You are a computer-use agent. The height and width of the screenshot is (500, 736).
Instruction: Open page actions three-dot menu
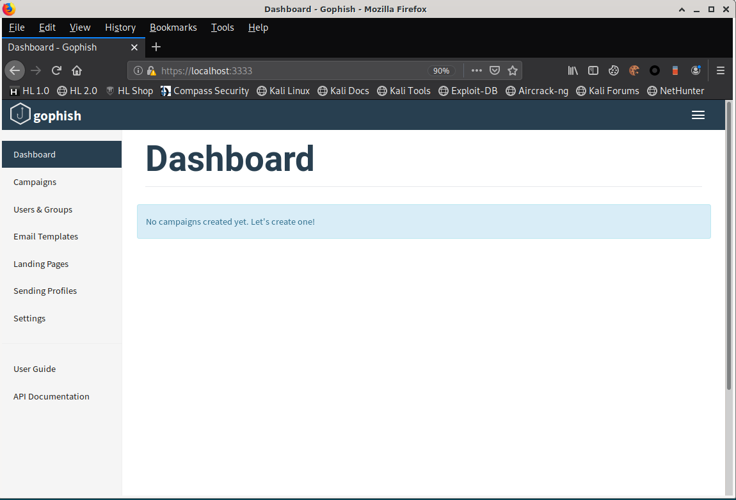coord(477,70)
